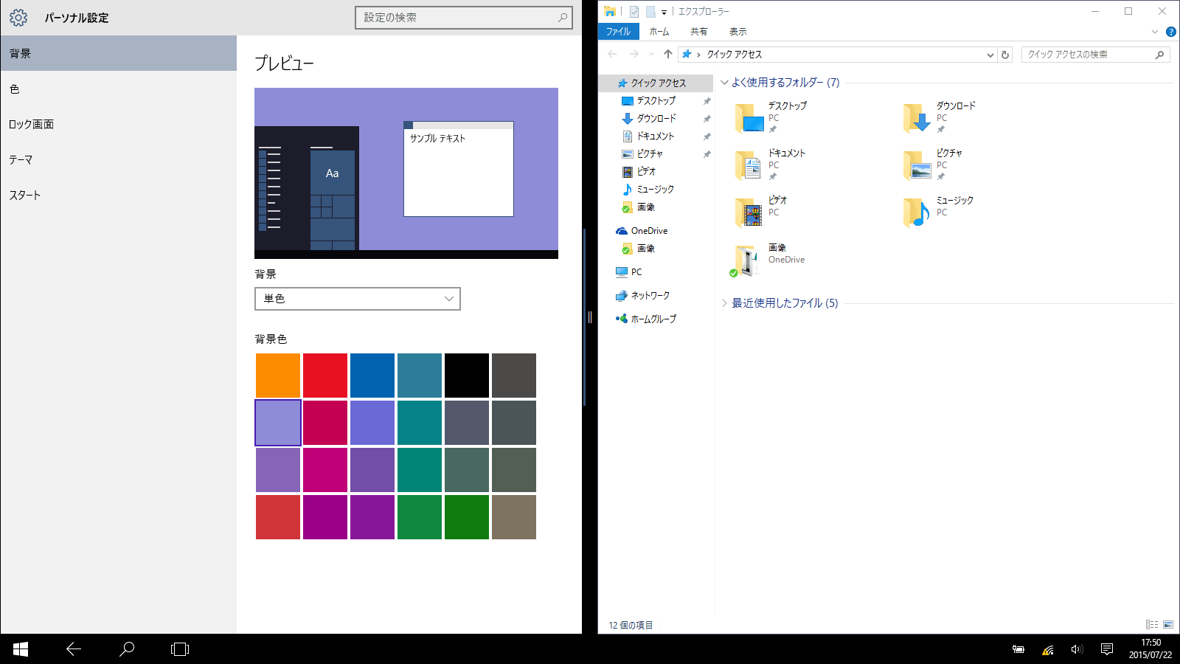Viewport: 1180px width, 664px height.
Task: Click New folder icon in Explorer title bar
Action: pyautogui.click(x=650, y=11)
